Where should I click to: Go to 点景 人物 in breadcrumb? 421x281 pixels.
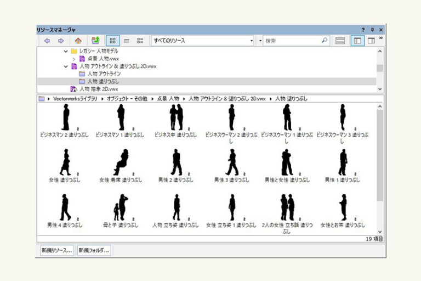pos(168,99)
